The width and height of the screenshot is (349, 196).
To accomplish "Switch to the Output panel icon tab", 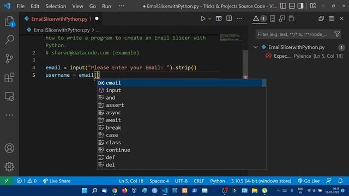I will (273, 19).
